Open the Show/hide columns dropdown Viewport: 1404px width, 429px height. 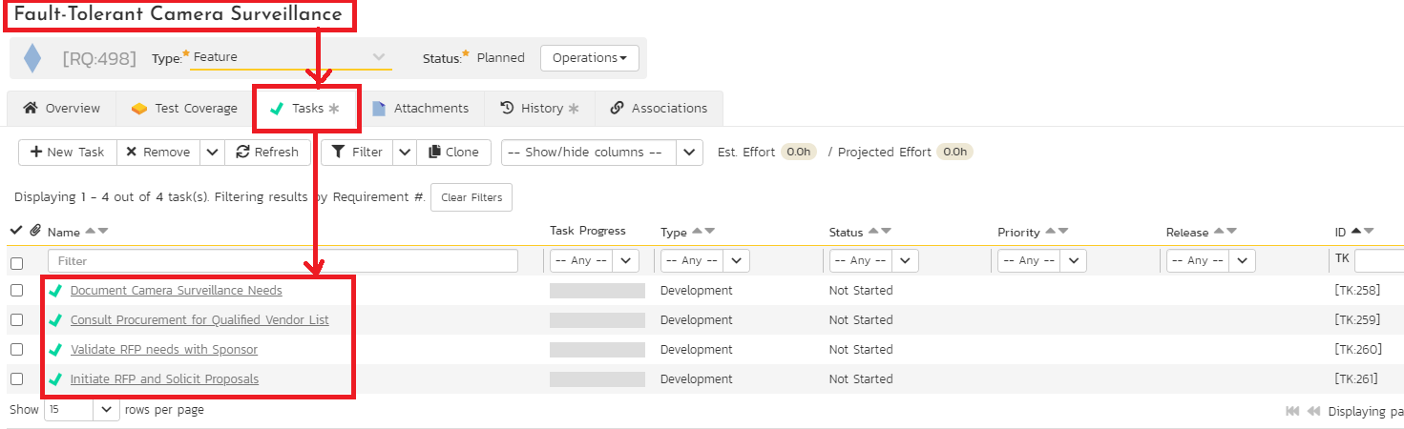(601, 153)
